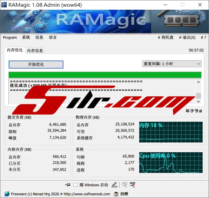Screen dimensions: 209x198
Task: Click the 可用 value 20,569,572
Action: (x=125, y=130)
